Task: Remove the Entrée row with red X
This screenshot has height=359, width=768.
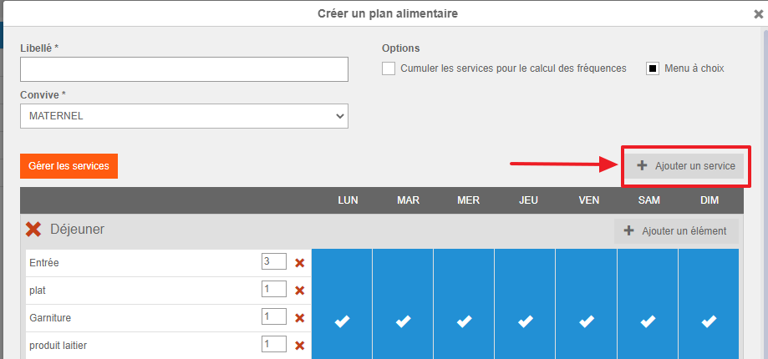Action: click(x=300, y=263)
